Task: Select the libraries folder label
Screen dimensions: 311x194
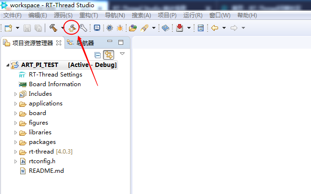Action: point(40,132)
